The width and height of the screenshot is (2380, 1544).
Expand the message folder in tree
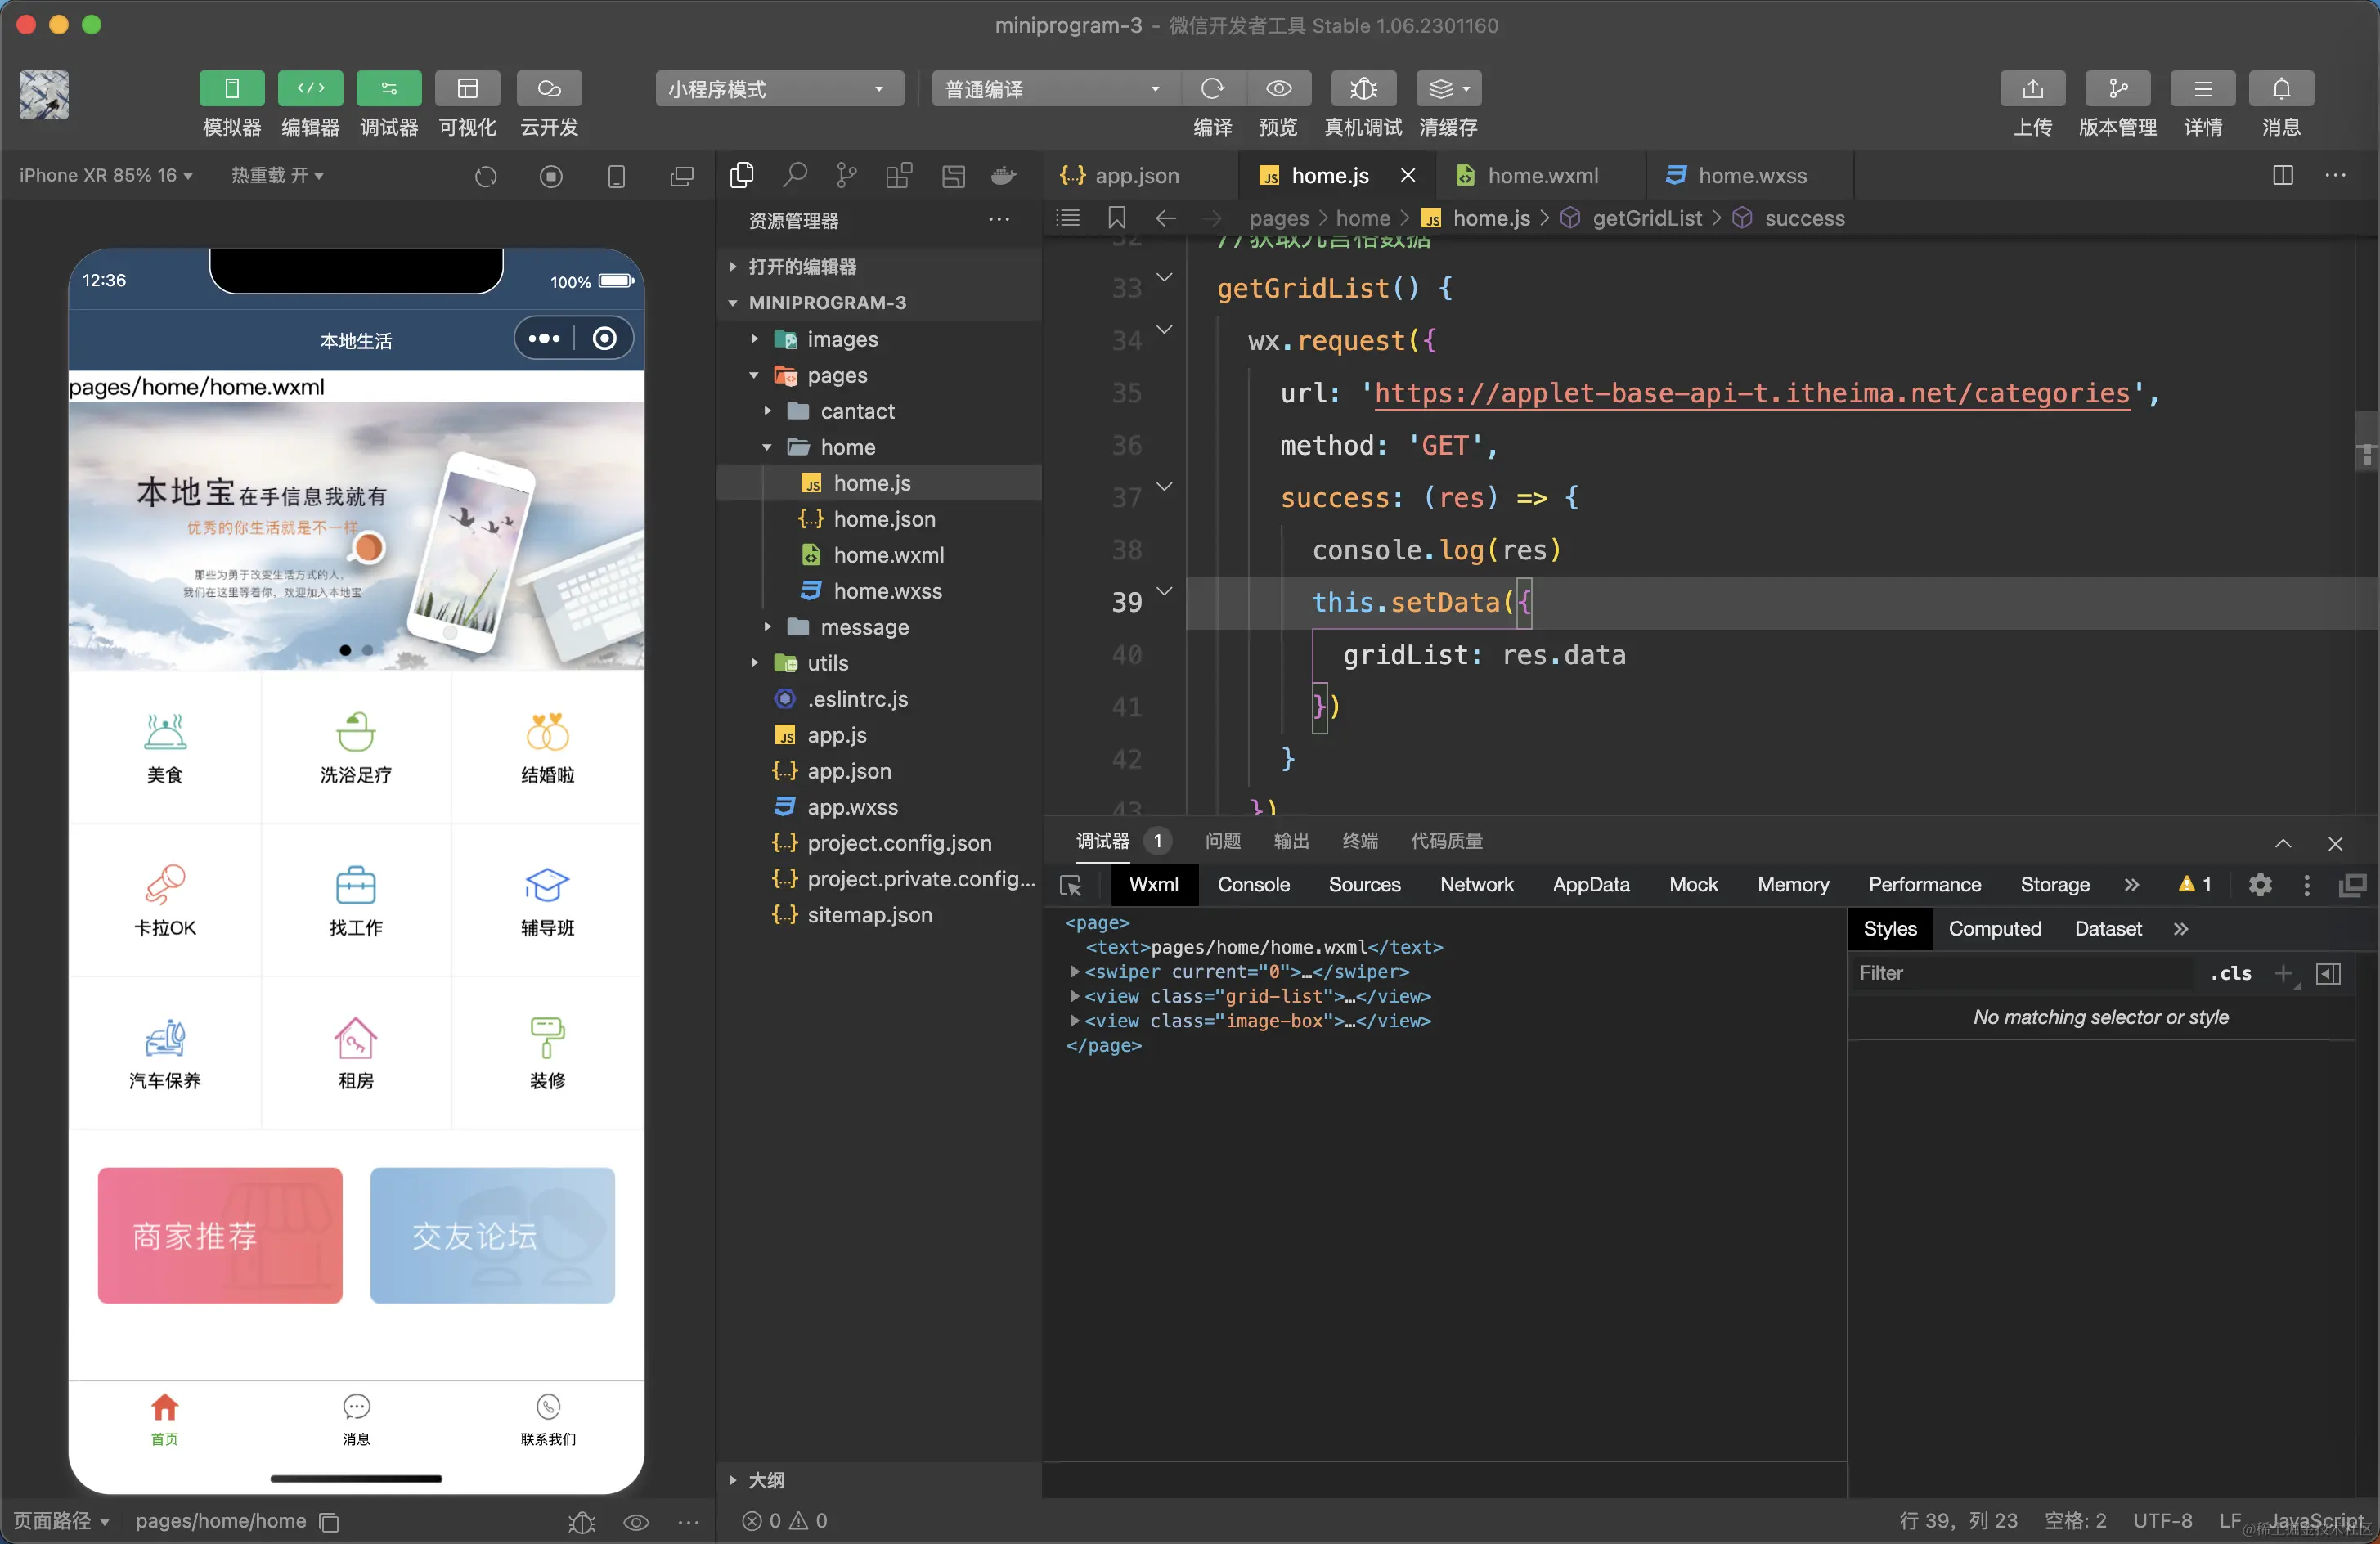[864, 627]
